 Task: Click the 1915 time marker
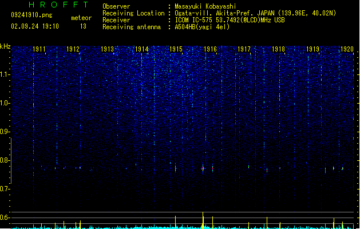pyautogui.click(x=176, y=49)
